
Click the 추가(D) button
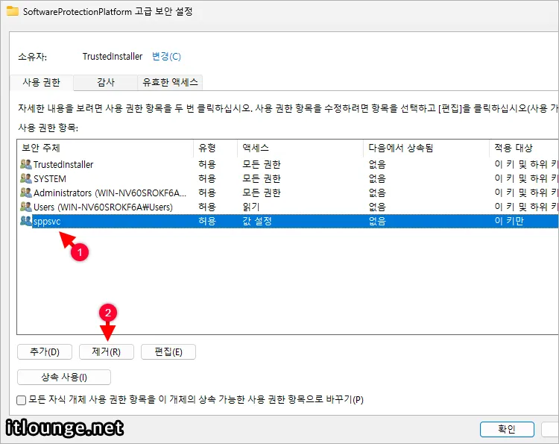tap(45, 352)
